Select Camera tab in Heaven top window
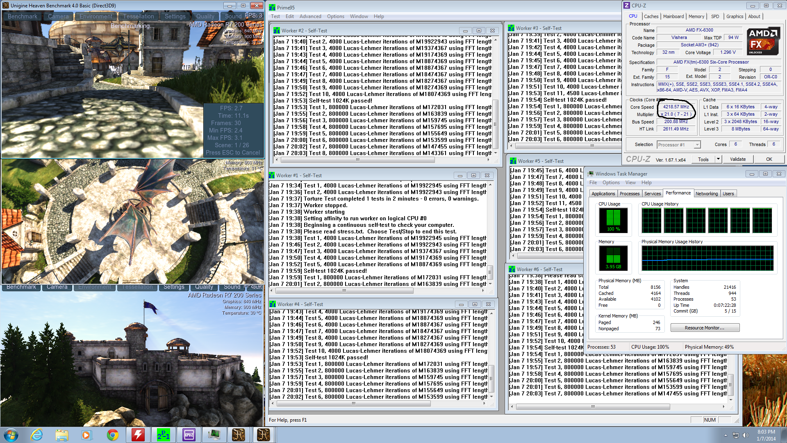 pyautogui.click(x=58, y=16)
